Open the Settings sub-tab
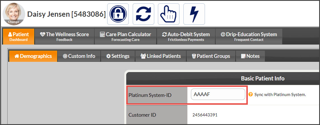 [118, 56]
